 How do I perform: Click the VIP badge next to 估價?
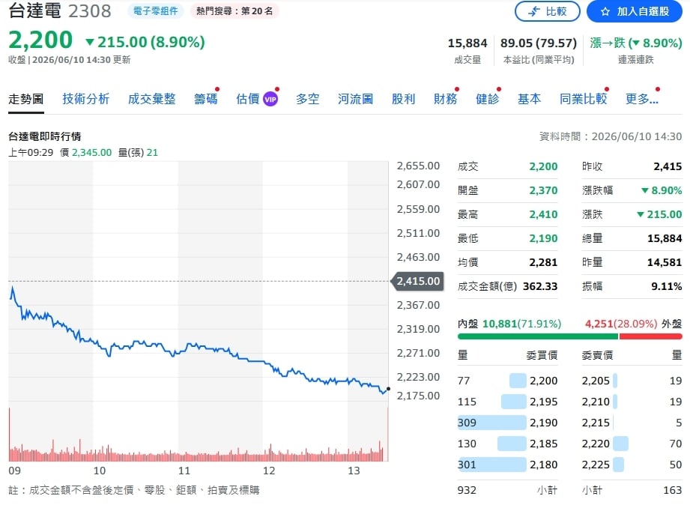click(x=270, y=99)
